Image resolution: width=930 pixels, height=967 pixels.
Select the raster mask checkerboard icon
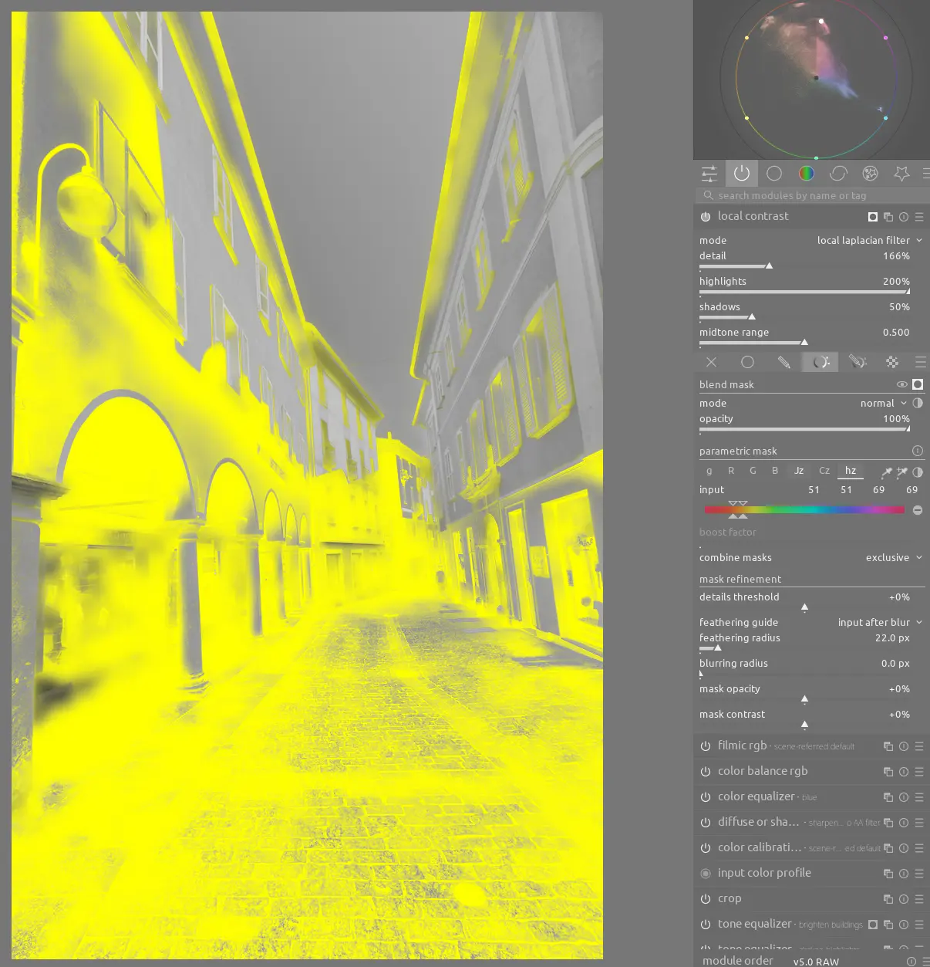(x=892, y=361)
